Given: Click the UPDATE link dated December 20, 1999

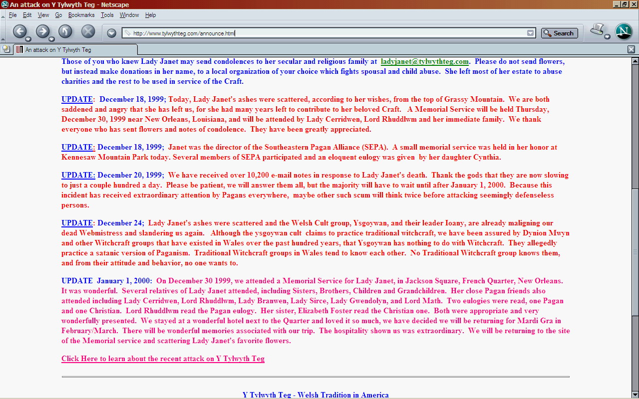Looking at the screenshot, I should coord(78,175).
